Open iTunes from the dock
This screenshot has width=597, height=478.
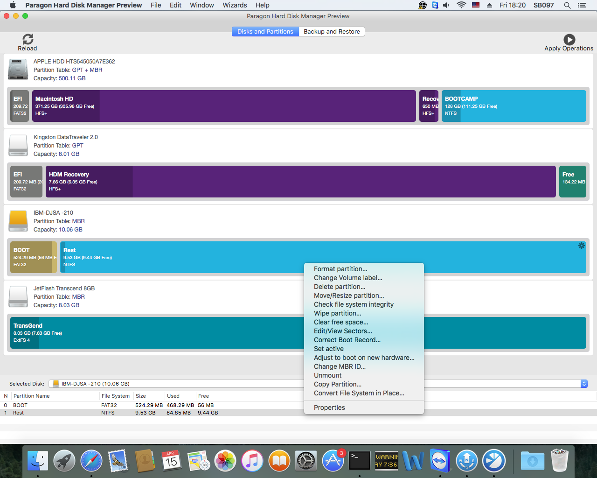pyautogui.click(x=252, y=461)
